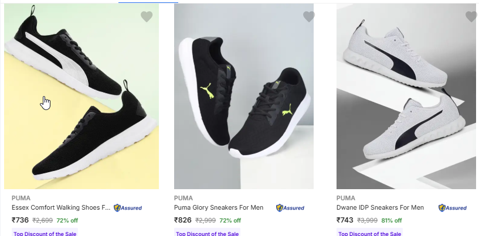479x236 pixels.
Task: Open the Puma Glory Sneakers product image
Action: pos(244,97)
